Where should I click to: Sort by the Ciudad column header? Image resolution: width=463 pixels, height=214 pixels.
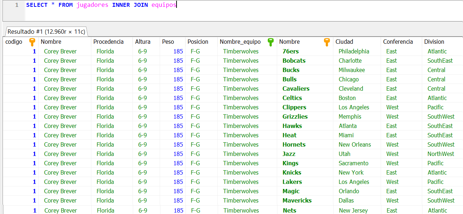coord(344,42)
